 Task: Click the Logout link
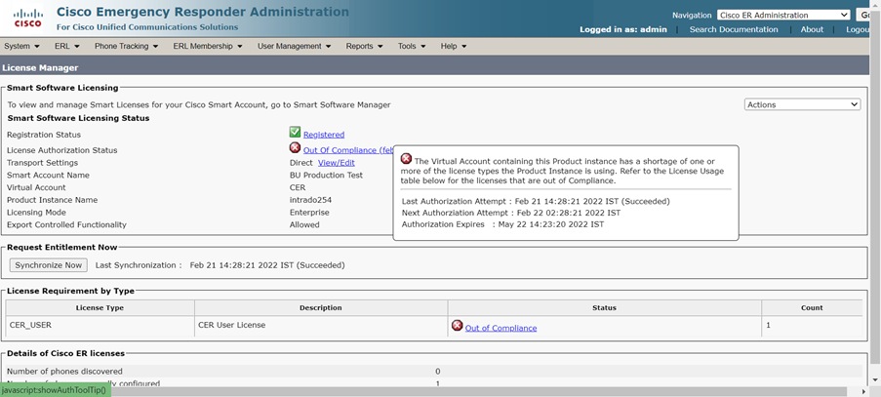pyautogui.click(x=860, y=29)
